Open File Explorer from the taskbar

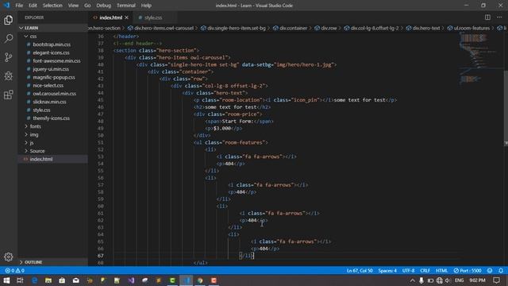pyautogui.click(x=48, y=280)
